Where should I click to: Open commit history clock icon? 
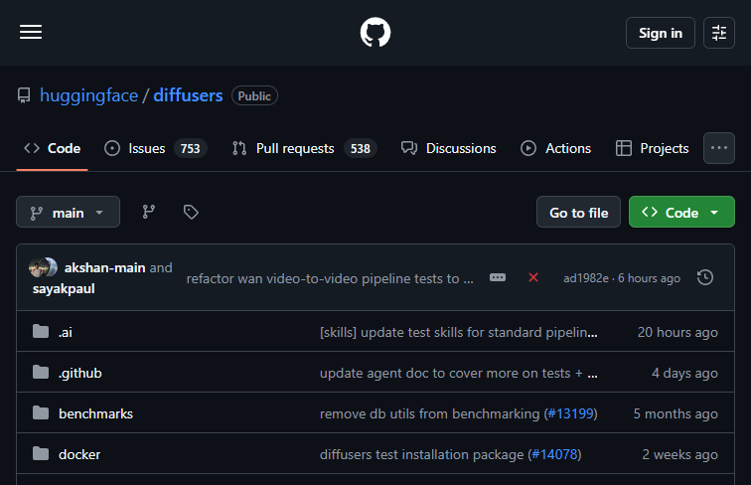point(705,277)
